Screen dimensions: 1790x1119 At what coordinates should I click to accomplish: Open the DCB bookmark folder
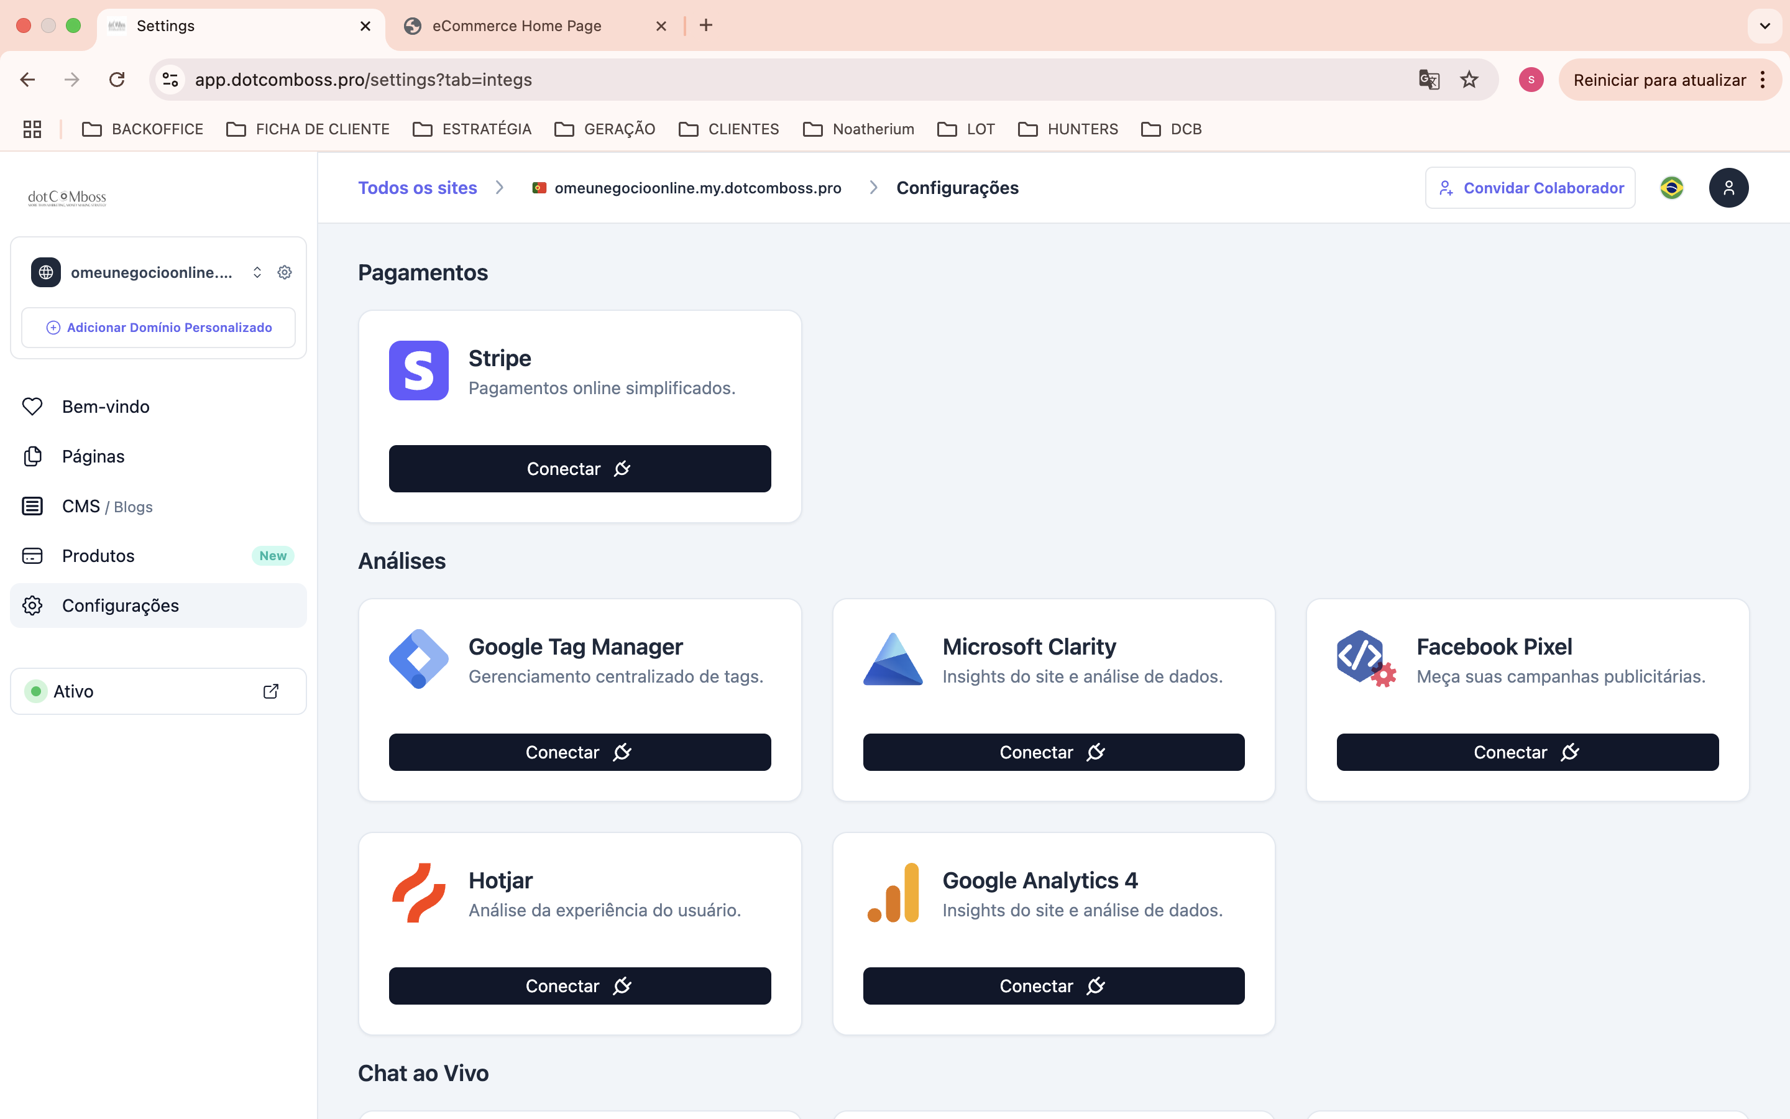(1171, 129)
